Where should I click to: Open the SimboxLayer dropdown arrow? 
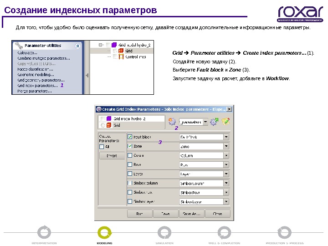226,201
